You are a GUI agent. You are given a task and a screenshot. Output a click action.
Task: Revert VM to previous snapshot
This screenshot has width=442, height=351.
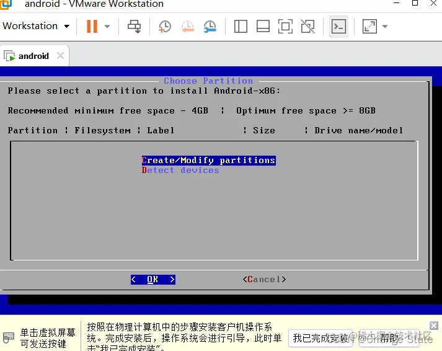187,27
